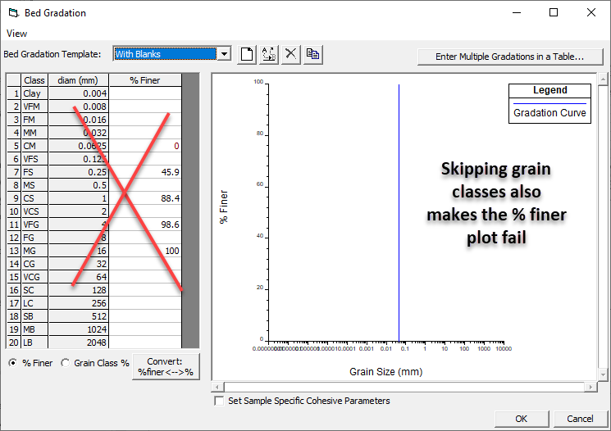Click the diameter cell 256

(78, 303)
